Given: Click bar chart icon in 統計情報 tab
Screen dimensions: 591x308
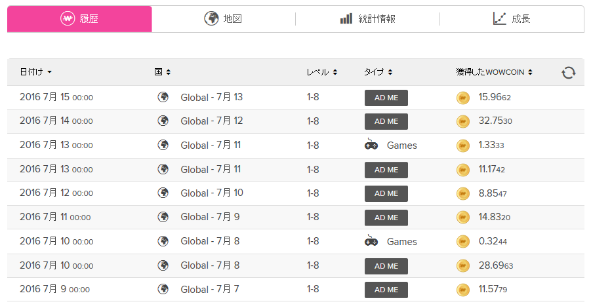Looking at the screenshot, I should [346, 18].
